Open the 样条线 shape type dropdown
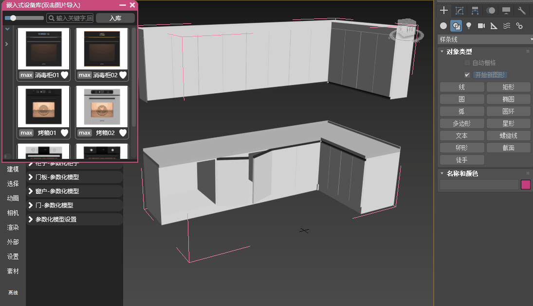533x306 pixels. coord(485,39)
